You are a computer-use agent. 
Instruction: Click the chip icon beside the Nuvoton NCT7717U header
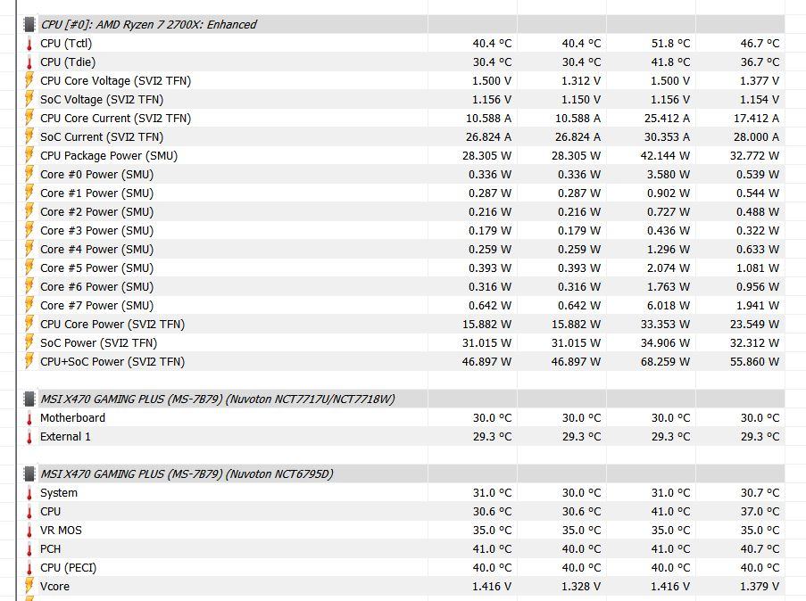tap(29, 399)
